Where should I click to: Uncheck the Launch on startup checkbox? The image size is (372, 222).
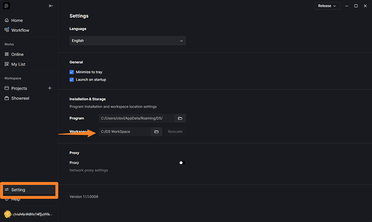(72, 80)
